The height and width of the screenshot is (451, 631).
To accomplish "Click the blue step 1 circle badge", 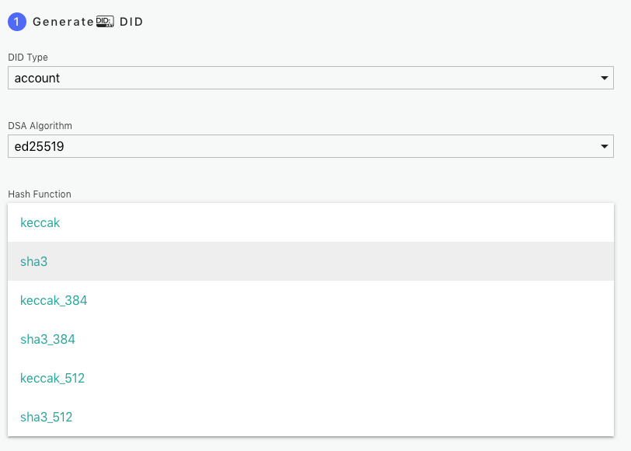I will click(17, 22).
